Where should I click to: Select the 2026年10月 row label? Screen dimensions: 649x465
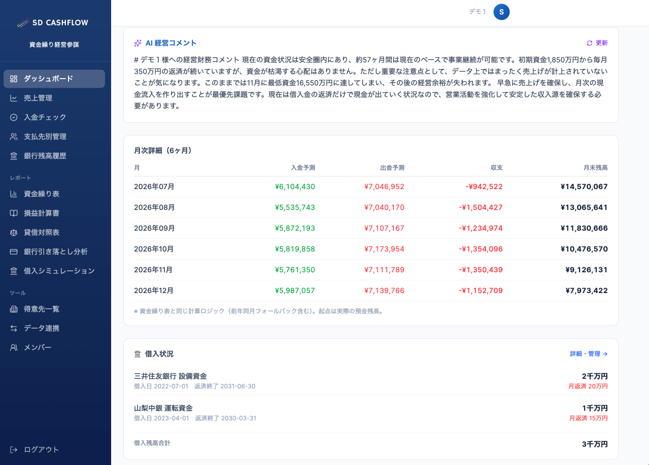coord(154,249)
